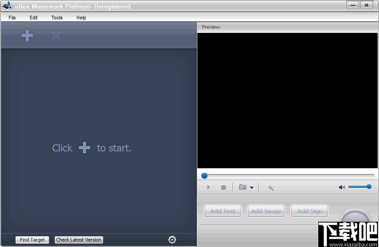
Task: Click the magic wand effects icon
Action: [270, 188]
